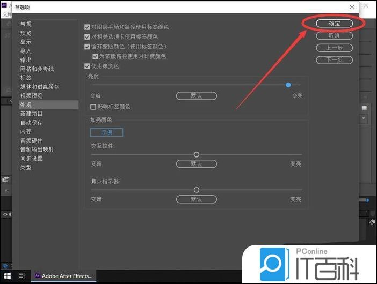
Task: Click the 示例 highlight color sample
Action: pyautogui.click(x=106, y=132)
